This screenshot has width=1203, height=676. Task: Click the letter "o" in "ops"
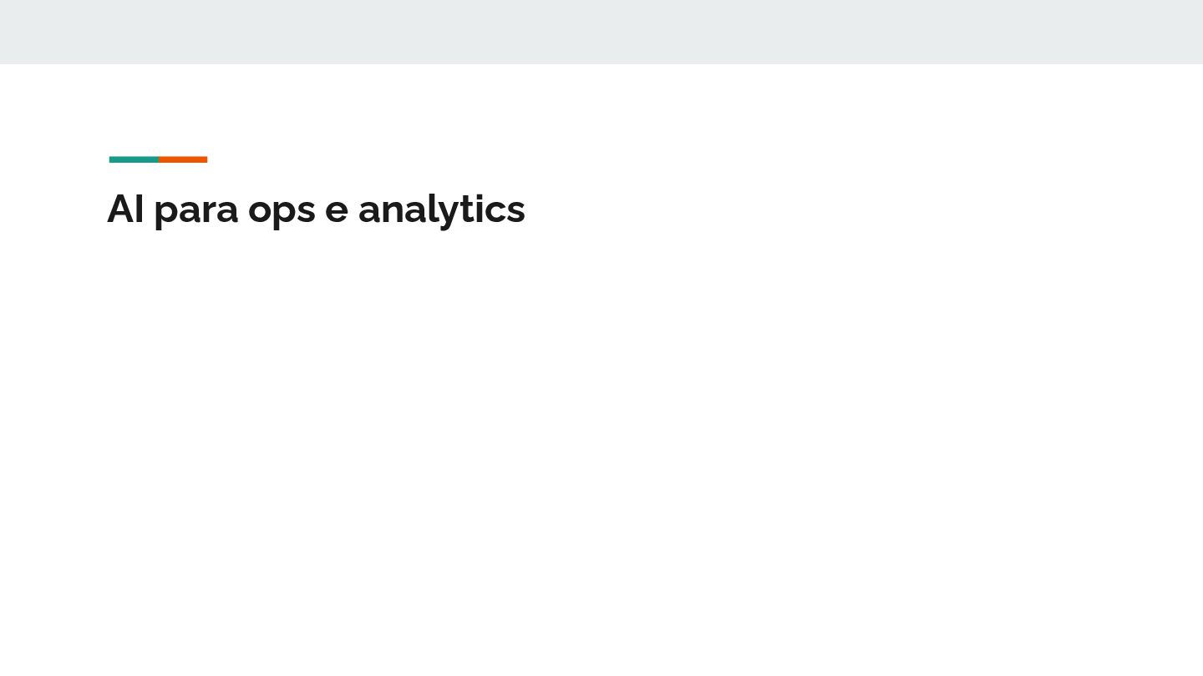click(x=261, y=210)
